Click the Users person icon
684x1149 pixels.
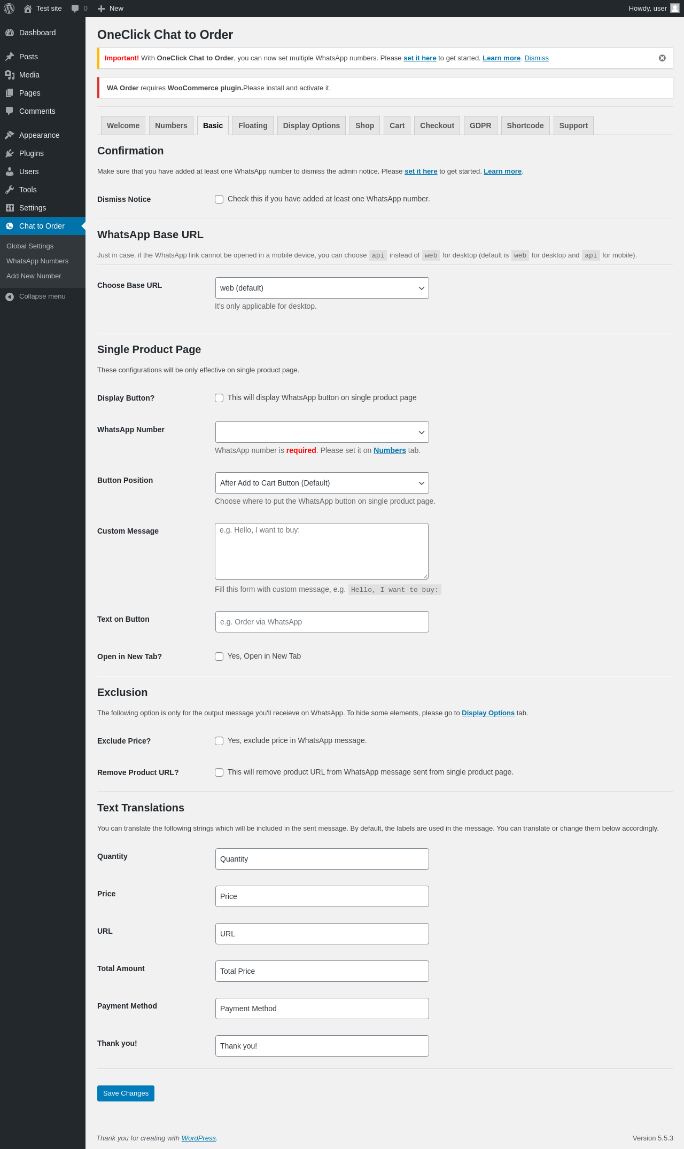(x=10, y=171)
